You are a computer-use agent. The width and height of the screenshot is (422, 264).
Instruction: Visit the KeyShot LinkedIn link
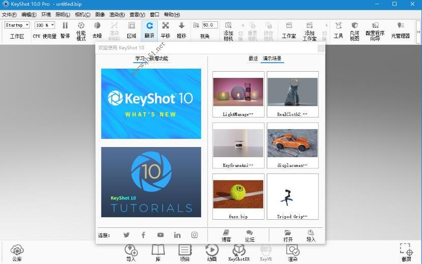point(177,235)
